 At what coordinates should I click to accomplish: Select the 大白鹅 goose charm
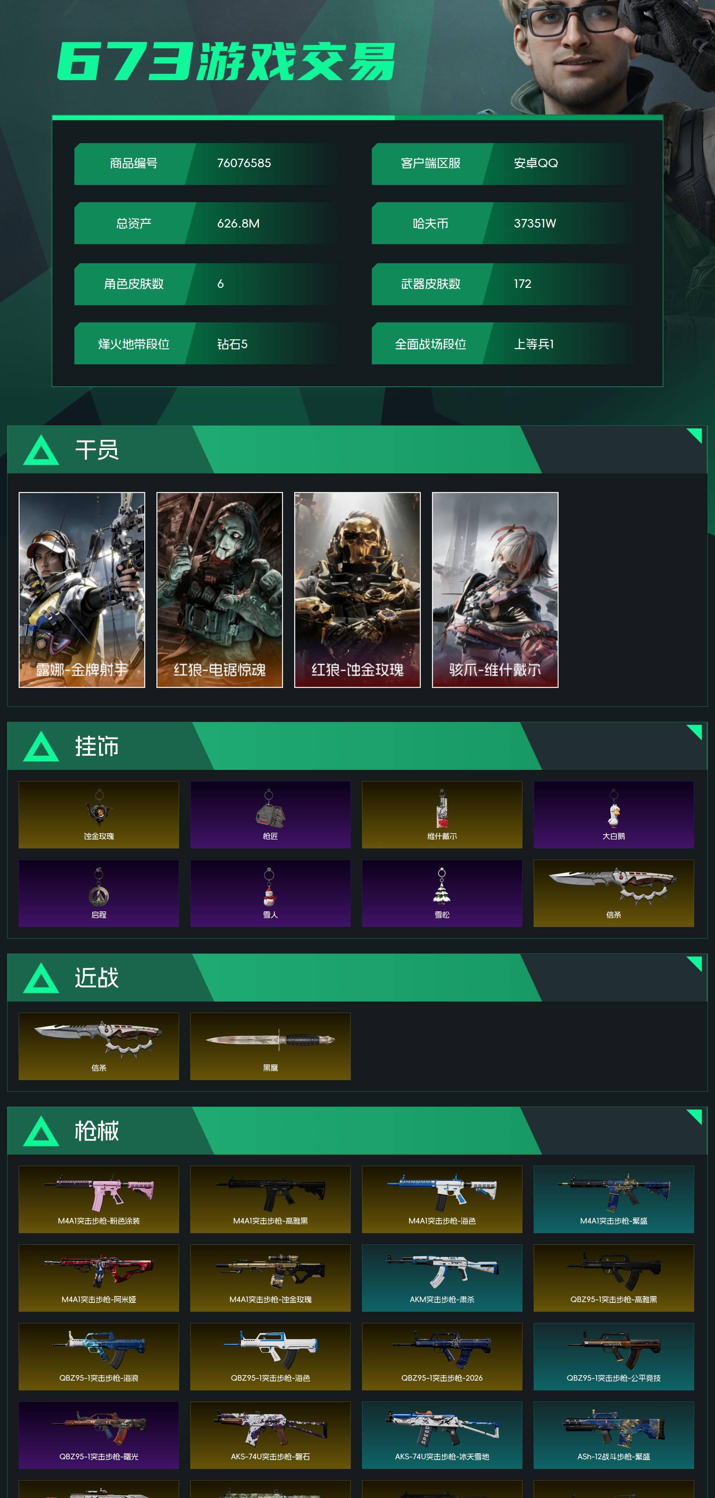pyautogui.click(x=613, y=814)
